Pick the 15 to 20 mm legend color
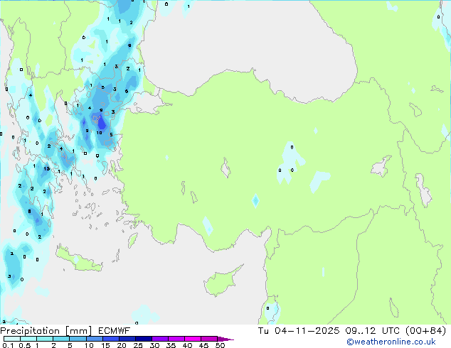This screenshot has height=348, width=451. pos(110,339)
